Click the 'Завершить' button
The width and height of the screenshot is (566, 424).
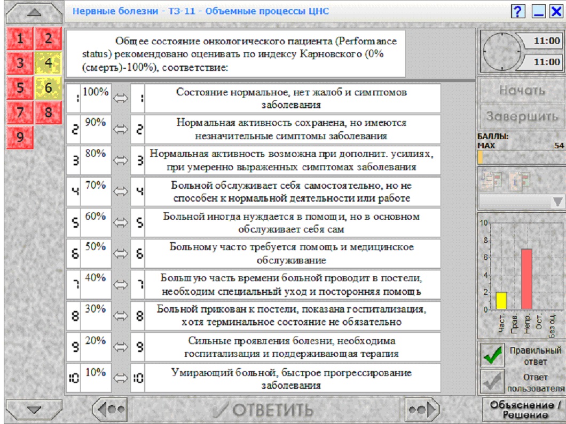[x=522, y=116]
